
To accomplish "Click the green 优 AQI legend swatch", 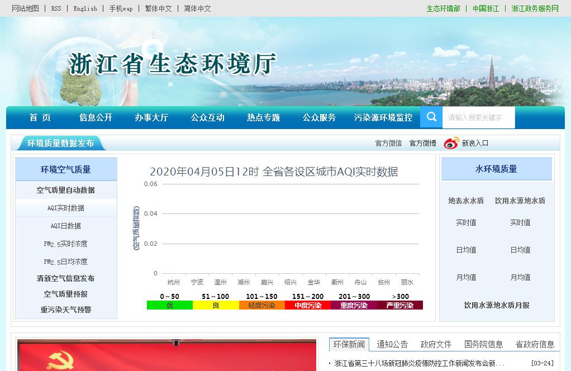I will point(170,305).
